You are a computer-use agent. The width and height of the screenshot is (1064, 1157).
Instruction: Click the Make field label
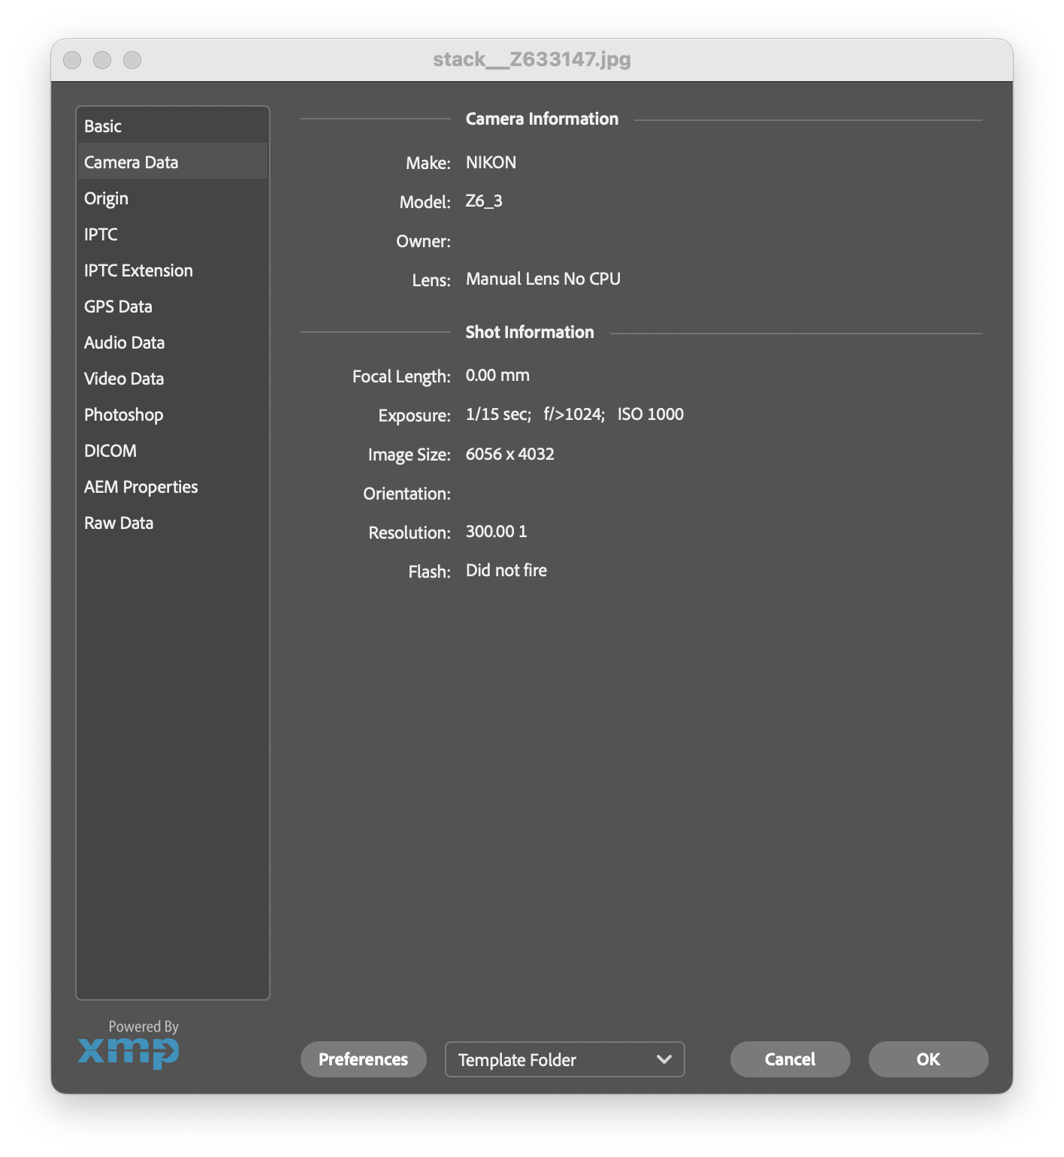click(428, 163)
